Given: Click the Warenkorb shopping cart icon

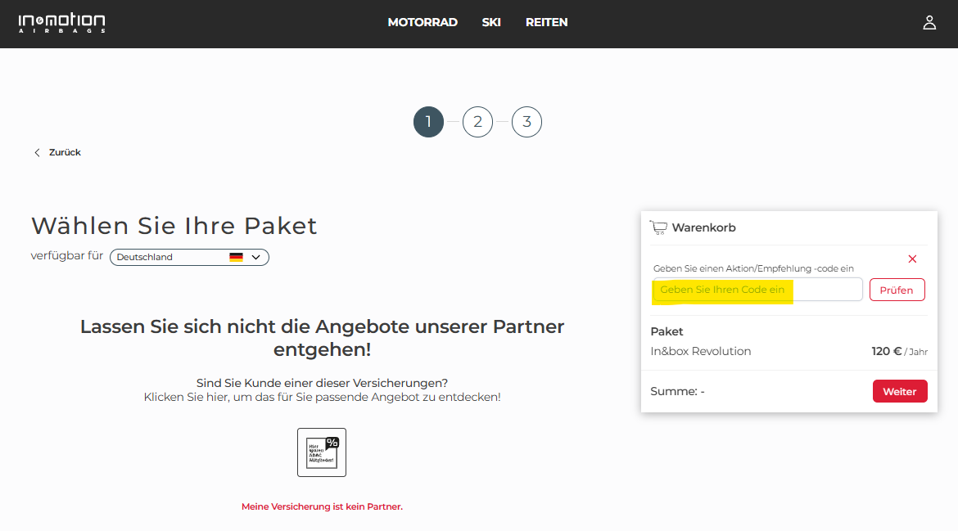Looking at the screenshot, I should [x=658, y=227].
